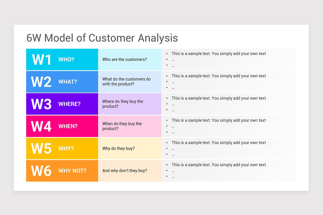Click the 'WHO?' heading text
Screen dimensions: 323x215
[66, 60]
